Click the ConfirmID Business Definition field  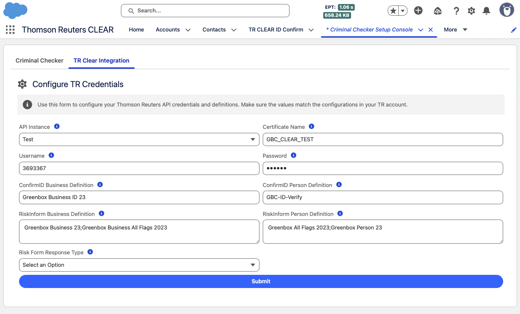(139, 197)
